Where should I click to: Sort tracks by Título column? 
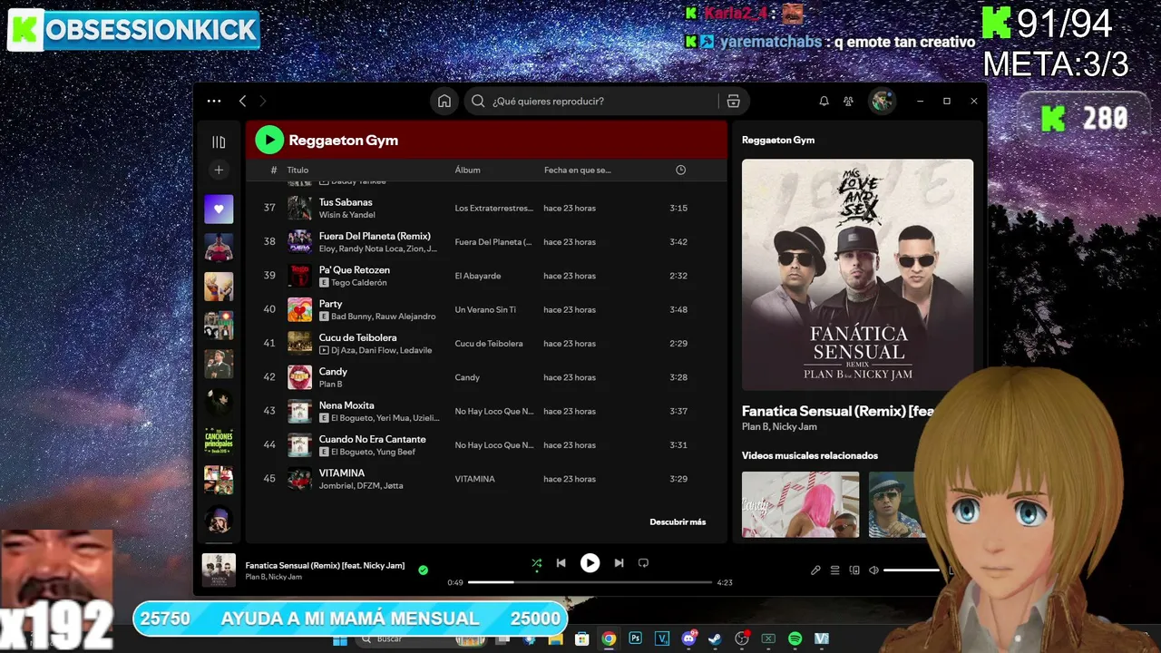tap(298, 171)
